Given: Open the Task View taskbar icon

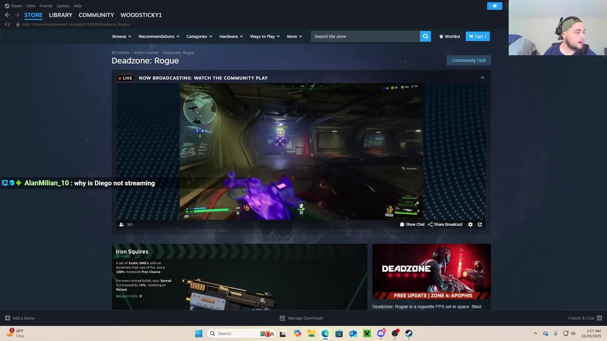Looking at the screenshot, I should pyautogui.click(x=283, y=333).
